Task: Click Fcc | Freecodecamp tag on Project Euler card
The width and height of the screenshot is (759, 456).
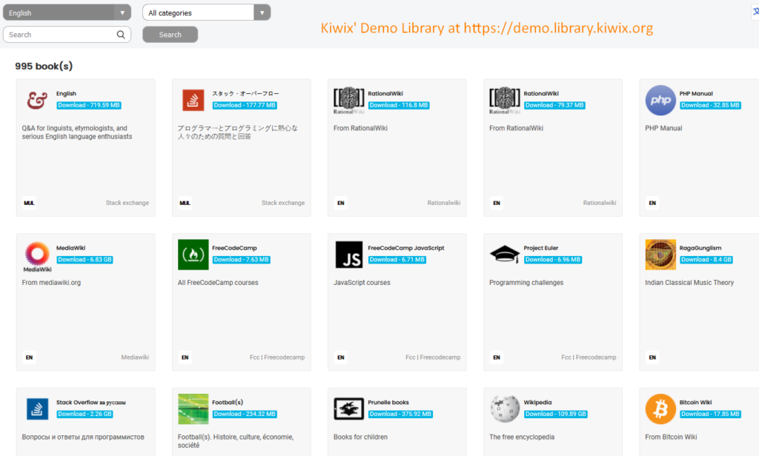Action: point(589,358)
